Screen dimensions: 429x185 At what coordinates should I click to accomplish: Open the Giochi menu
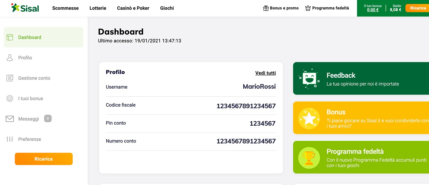pos(167,8)
